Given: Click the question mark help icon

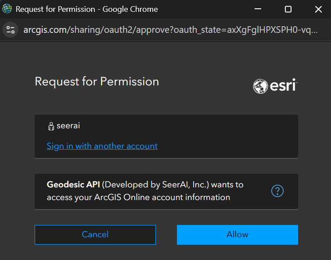Looking at the screenshot, I should click(x=277, y=191).
